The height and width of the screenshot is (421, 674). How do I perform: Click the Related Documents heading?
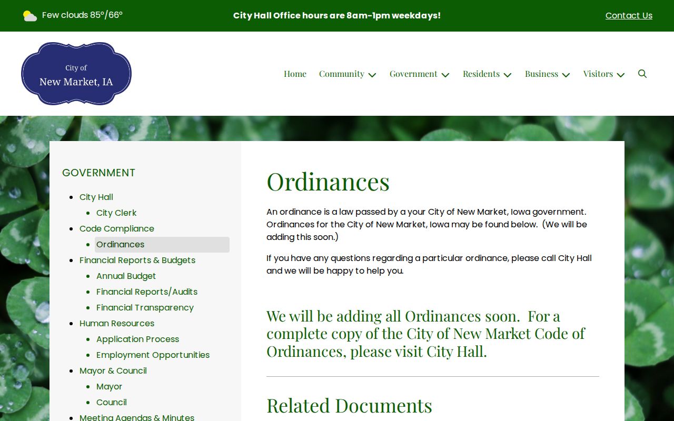349,406
